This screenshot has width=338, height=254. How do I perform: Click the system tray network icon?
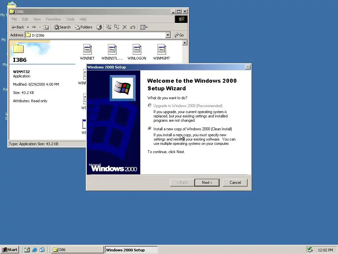pos(310,250)
